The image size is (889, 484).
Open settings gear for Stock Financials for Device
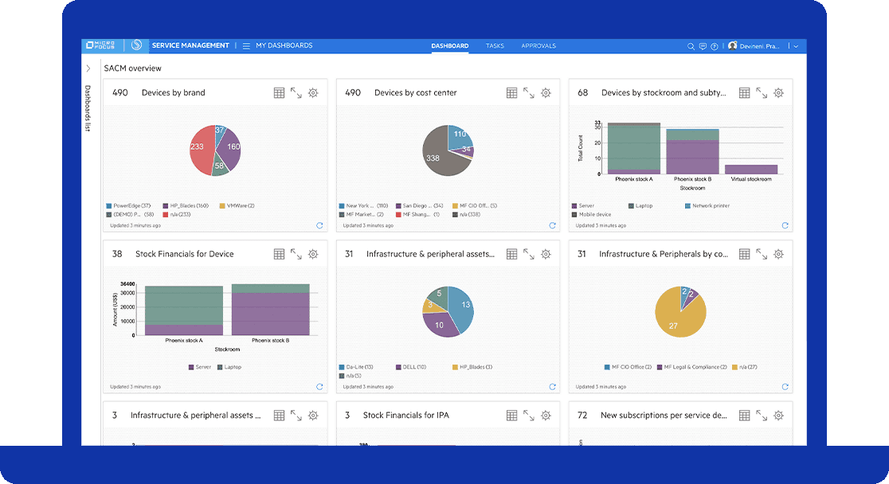(313, 255)
